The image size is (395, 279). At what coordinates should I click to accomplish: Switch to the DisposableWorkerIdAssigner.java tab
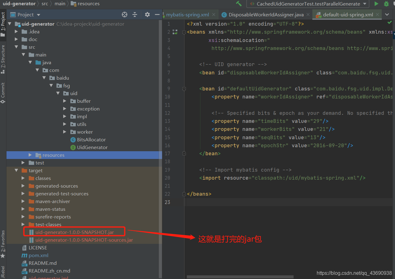pos(266,15)
